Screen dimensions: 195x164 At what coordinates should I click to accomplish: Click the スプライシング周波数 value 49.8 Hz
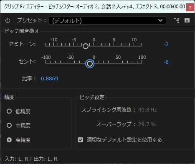click(147, 110)
